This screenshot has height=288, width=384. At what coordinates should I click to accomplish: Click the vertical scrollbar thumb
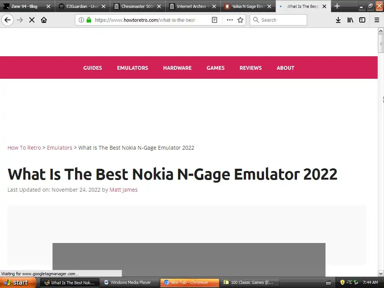[x=381, y=43]
